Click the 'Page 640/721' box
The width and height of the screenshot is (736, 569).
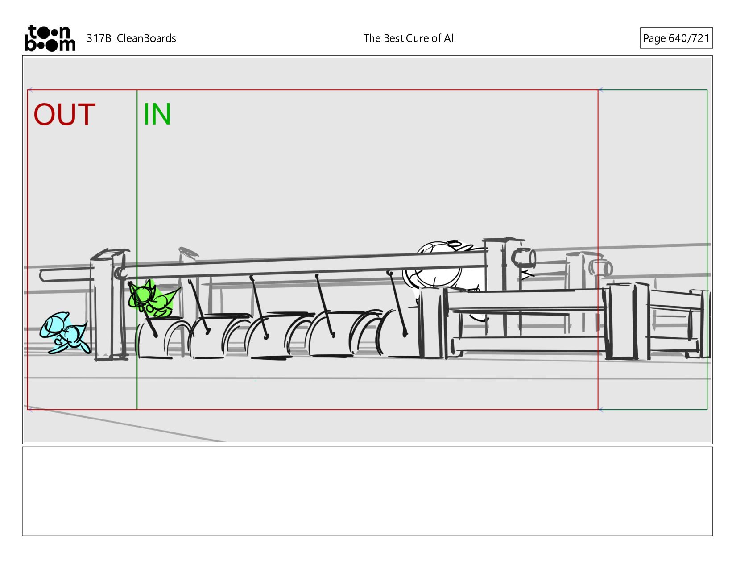click(676, 38)
